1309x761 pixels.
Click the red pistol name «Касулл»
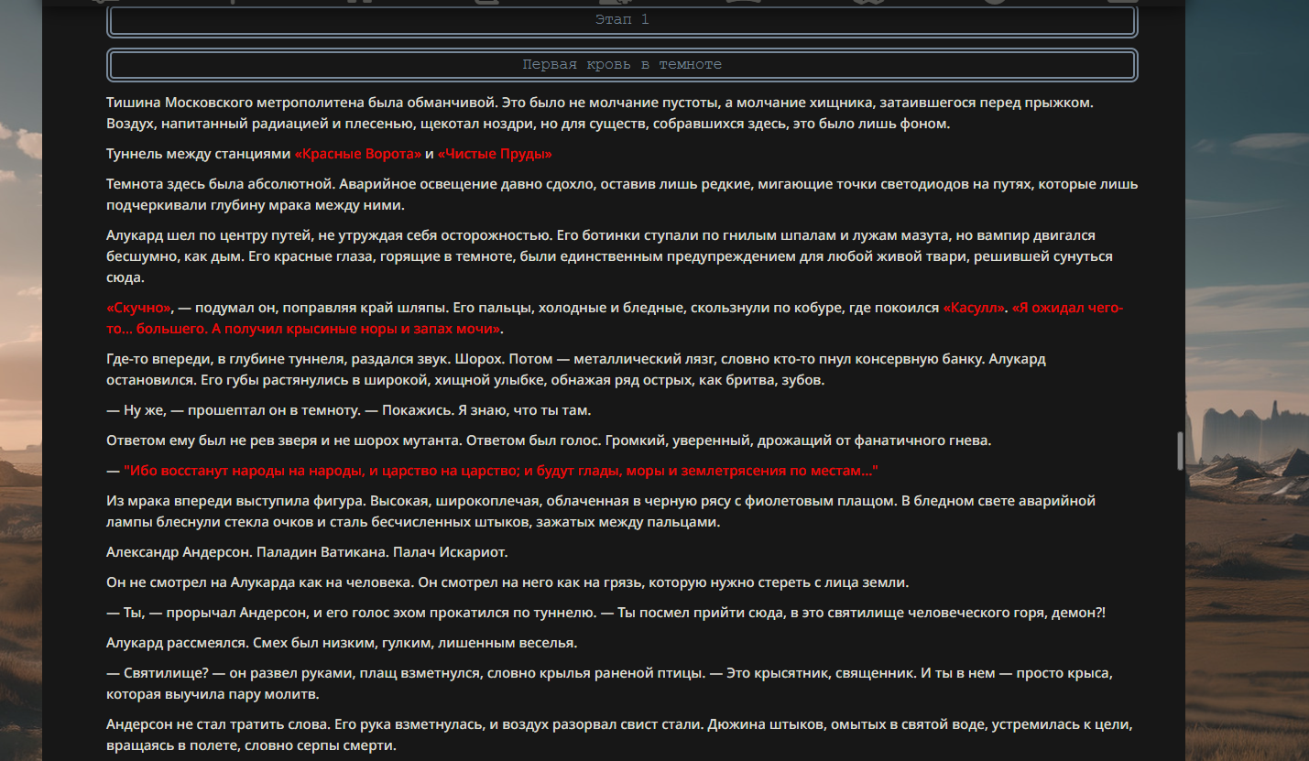pyautogui.click(x=974, y=308)
